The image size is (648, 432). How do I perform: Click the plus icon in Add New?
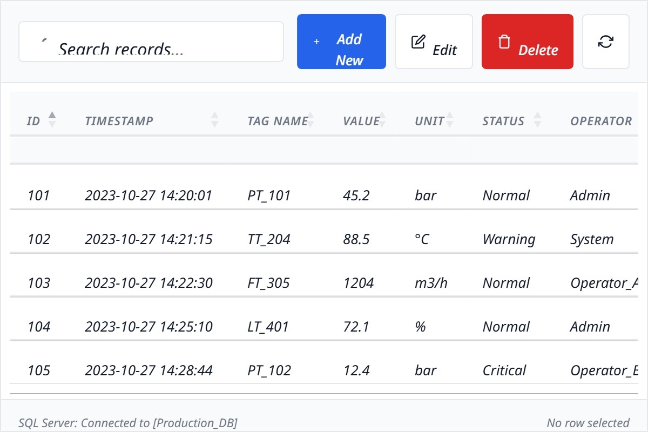316,42
